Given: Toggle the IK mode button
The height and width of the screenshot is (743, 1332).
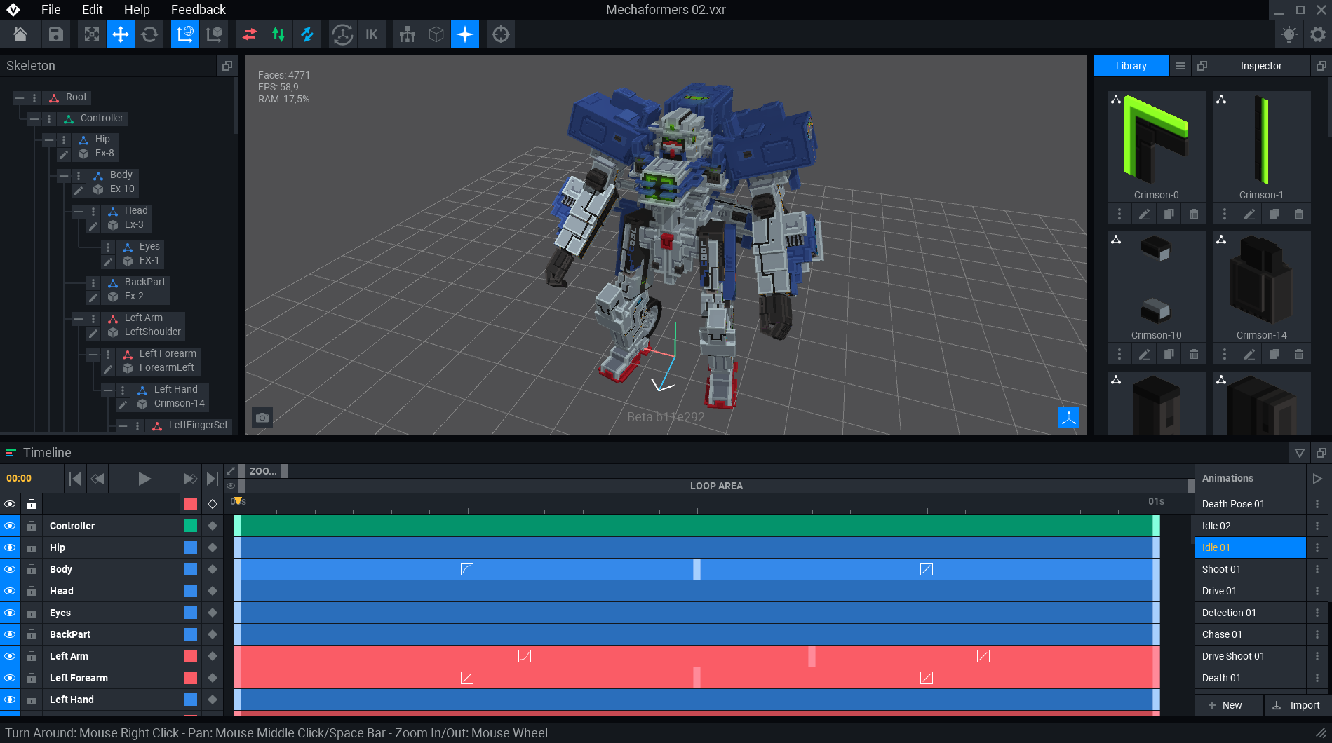Looking at the screenshot, I should pyautogui.click(x=371, y=34).
